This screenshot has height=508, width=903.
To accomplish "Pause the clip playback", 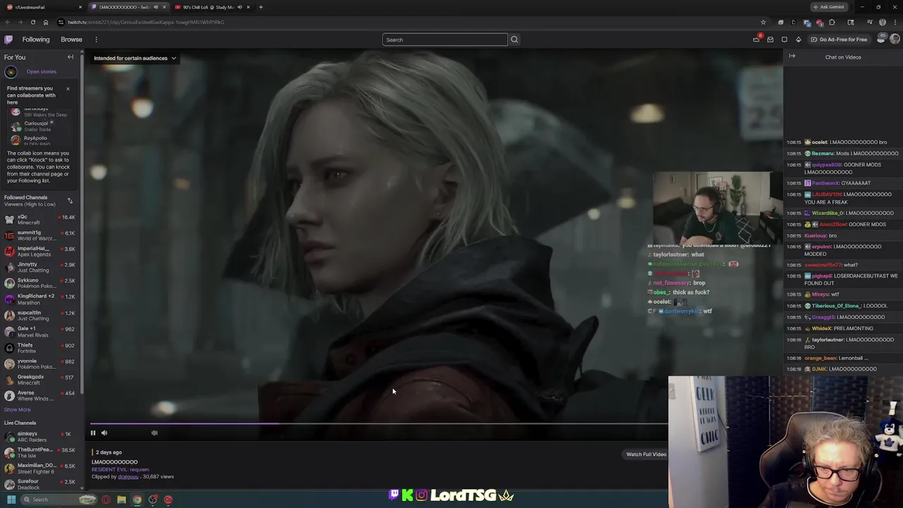I will 92,433.
